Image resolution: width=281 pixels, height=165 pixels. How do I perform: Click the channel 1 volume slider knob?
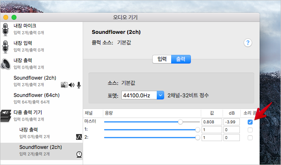click(x=197, y=130)
